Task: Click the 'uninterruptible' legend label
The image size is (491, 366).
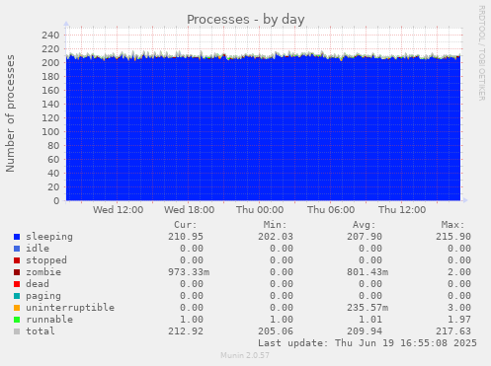Action: click(x=70, y=308)
